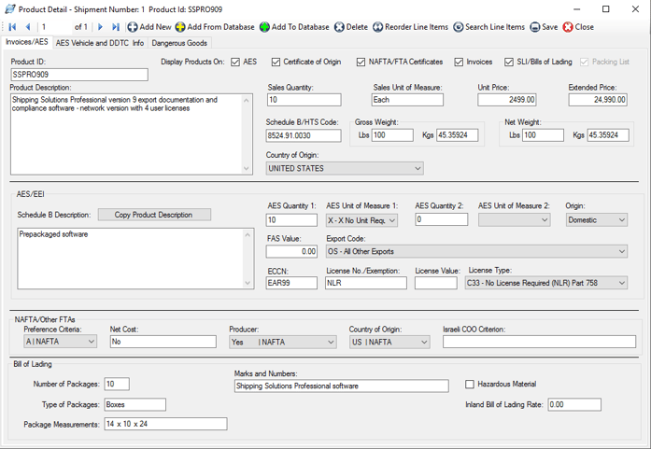The image size is (651, 449).
Task: Open NAFTA Country of Origin dropdown
Action: click(389, 342)
